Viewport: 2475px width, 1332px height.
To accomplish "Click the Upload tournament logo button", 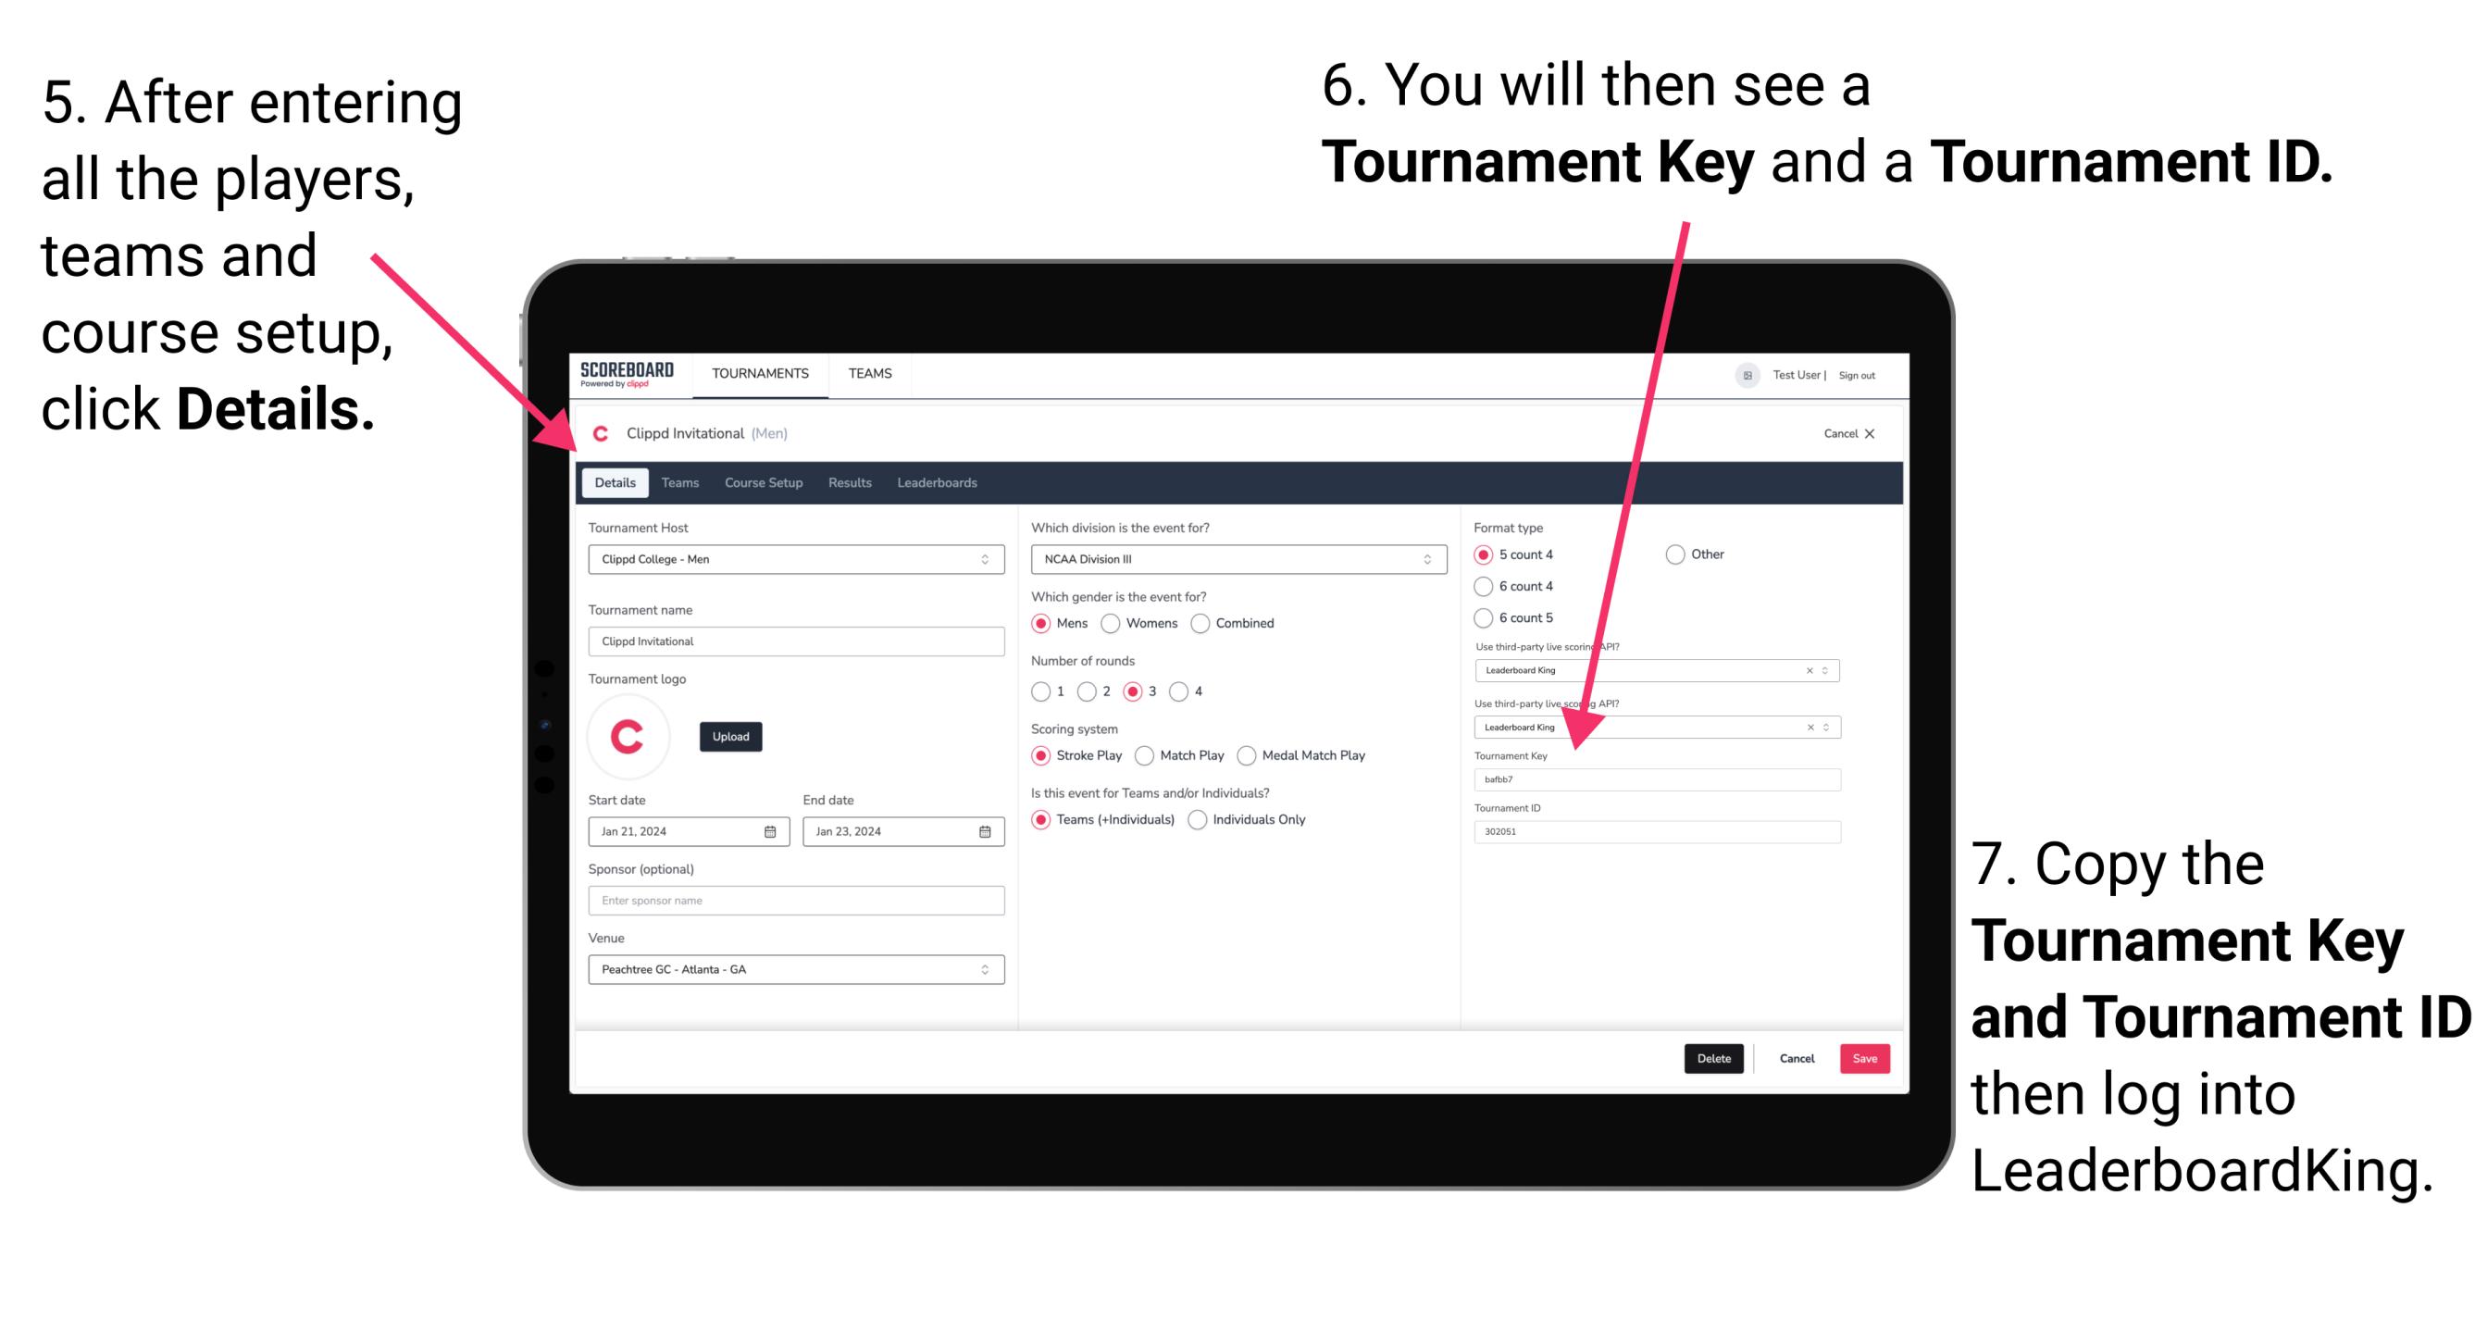I will 731,737.
